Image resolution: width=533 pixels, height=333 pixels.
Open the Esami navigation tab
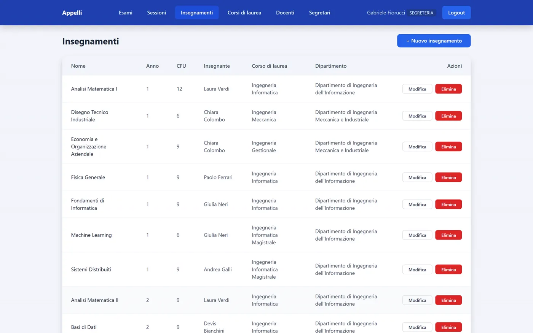pyautogui.click(x=126, y=13)
